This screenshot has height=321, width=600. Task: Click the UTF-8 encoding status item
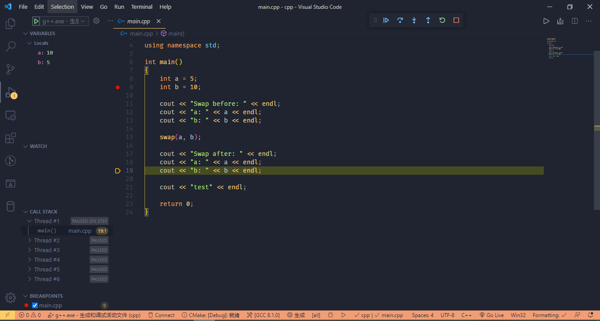click(x=447, y=315)
